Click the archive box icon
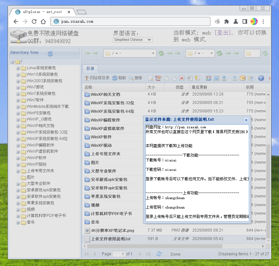Viewport: 279px width, 266px height. (x=243, y=78)
